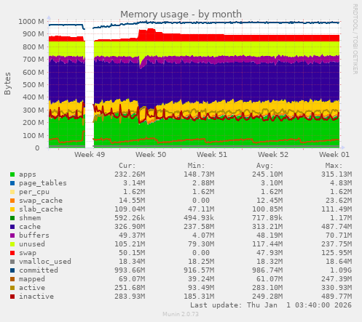Click the slab_cache min value 47.11M
Screen dimensions: 362x322
201,209
